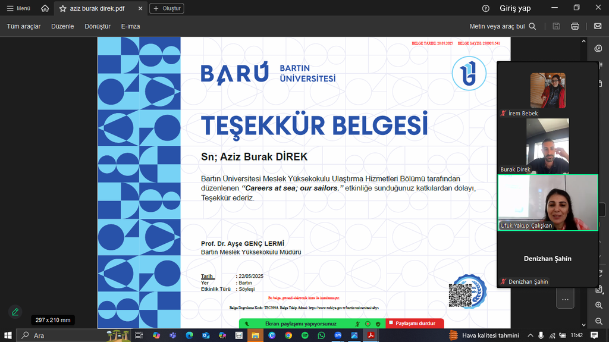Viewport: 609px width, 342px height.
Task: Print the document with printer icon
Action: click(575, 26)
